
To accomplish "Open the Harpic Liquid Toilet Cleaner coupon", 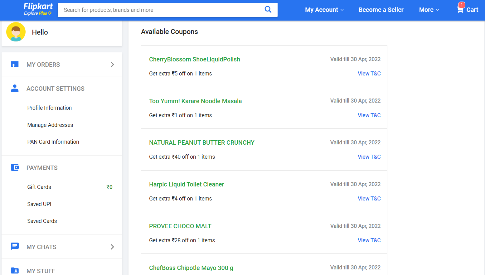I will 187,184.
